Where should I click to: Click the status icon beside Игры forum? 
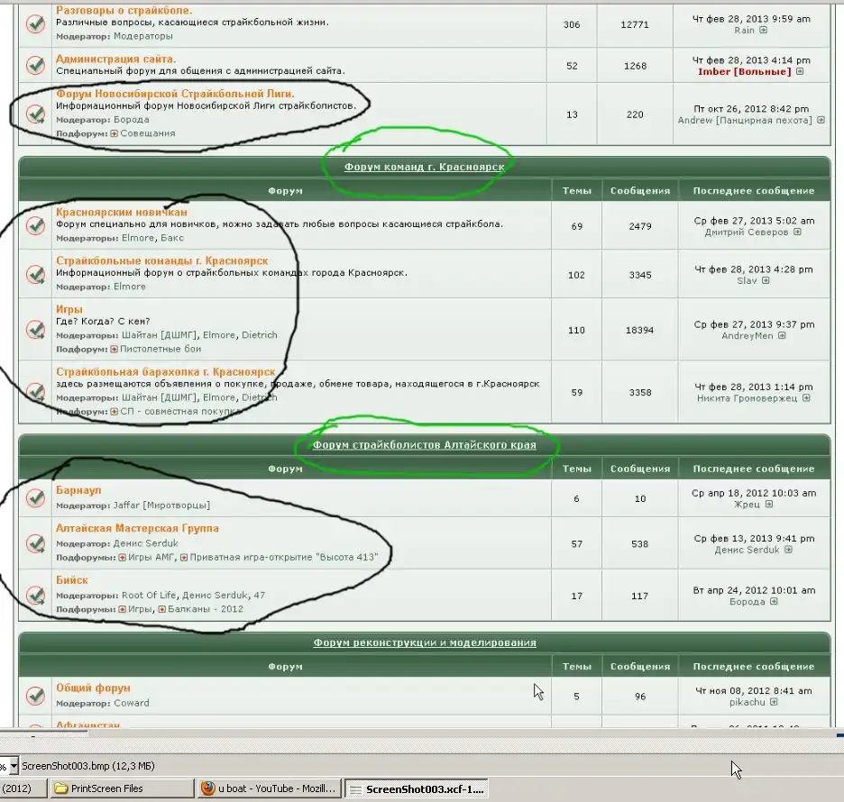tap(35, 330)
